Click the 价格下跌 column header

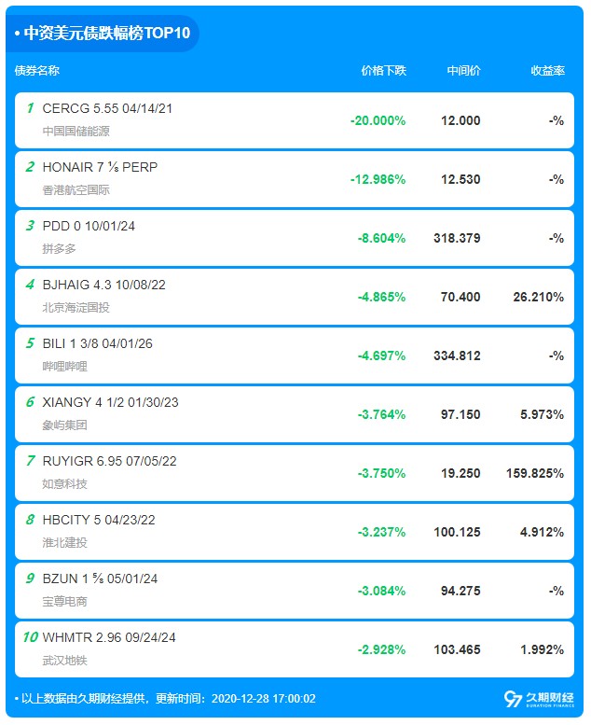pos(384,71)
